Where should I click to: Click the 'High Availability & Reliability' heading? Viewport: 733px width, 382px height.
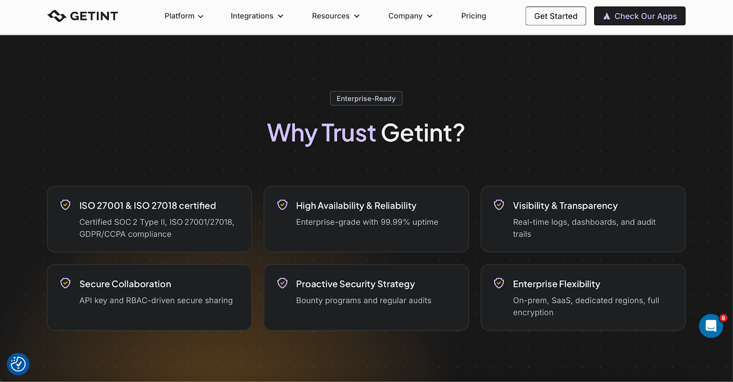(x=356, y=206)
